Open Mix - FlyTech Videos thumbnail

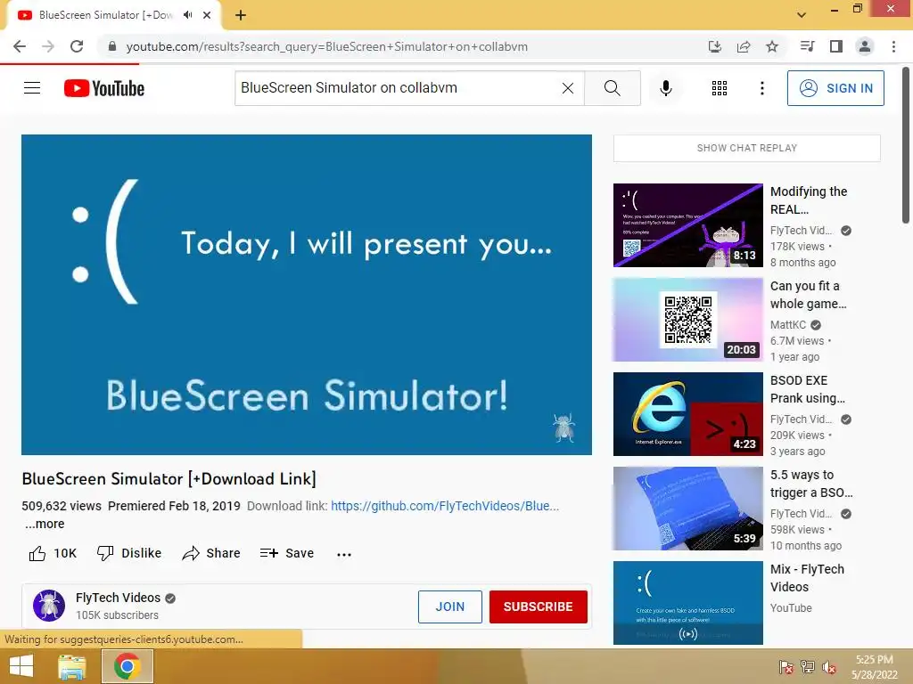(x=688, y=603)
